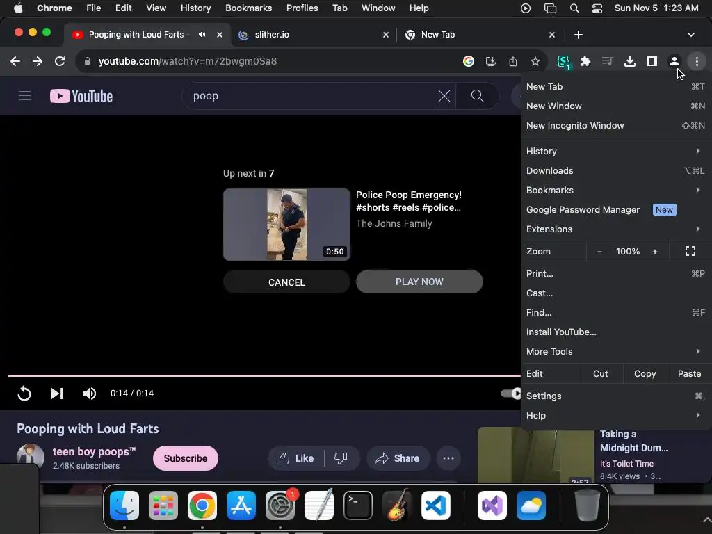Switch to the slither.io tab
The height and width of the screenshot is (534, 712).
[x=314, y=35]
